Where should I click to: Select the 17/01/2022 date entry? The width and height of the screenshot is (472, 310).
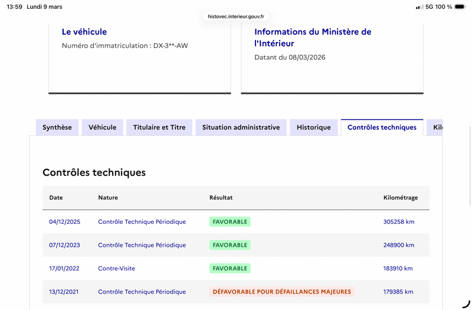[x=64, y=269]
